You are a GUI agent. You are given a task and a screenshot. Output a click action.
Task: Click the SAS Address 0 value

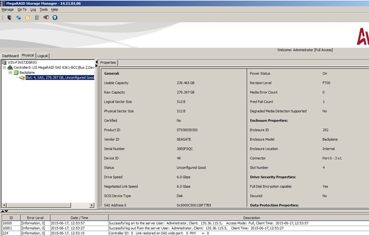(x=194, y=205)
